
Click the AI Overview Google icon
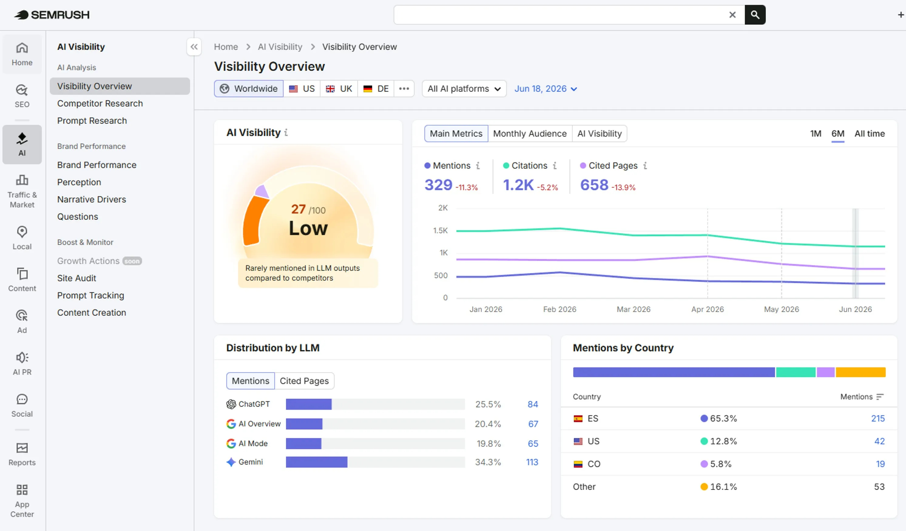point(231,424)
